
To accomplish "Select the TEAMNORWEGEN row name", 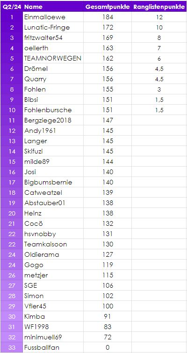I will point(53,58).
